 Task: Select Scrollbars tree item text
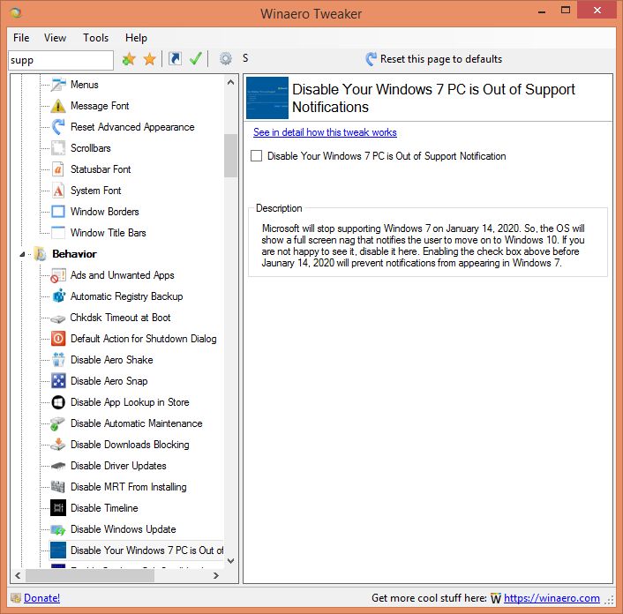pyautogui.click(x=91, y=148)
